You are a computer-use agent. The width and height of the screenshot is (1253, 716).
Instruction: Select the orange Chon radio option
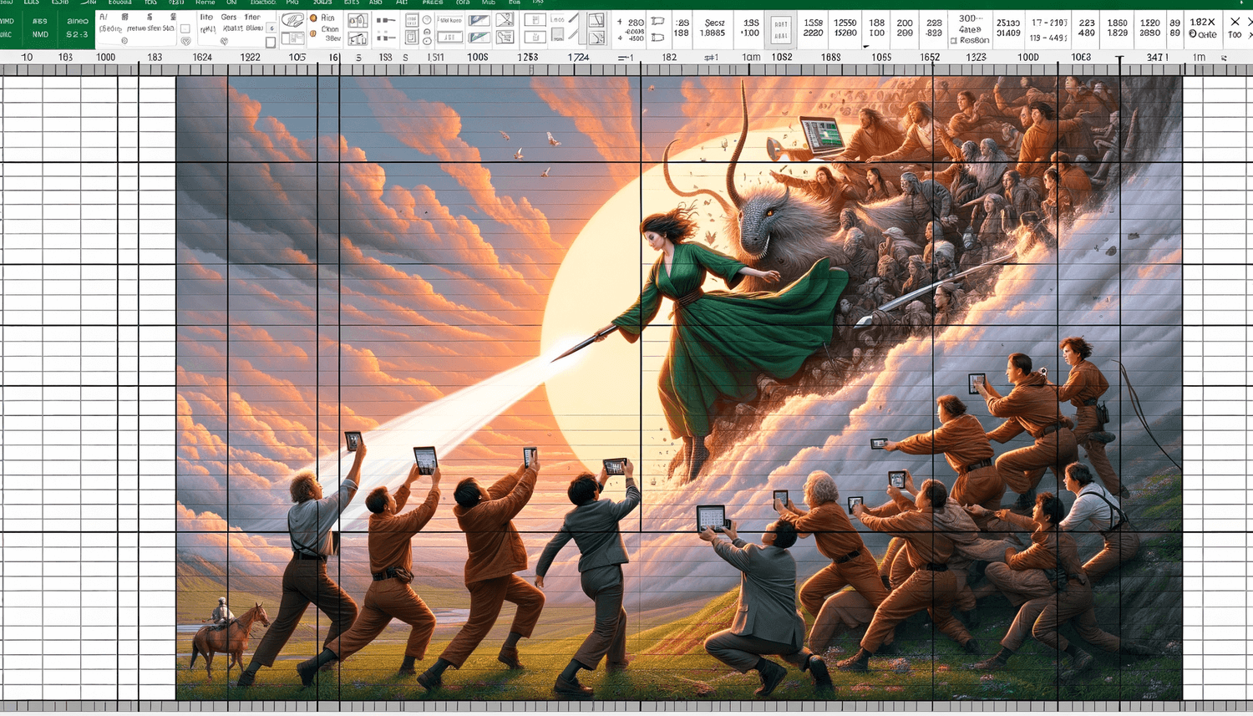tap(314, 33)
